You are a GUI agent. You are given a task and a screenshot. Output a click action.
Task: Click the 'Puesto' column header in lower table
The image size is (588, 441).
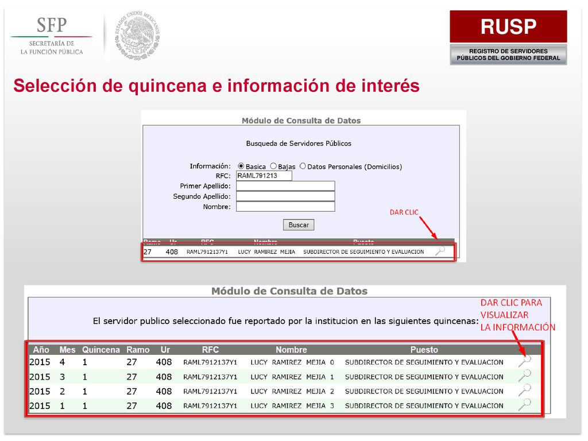pos(424,350)
